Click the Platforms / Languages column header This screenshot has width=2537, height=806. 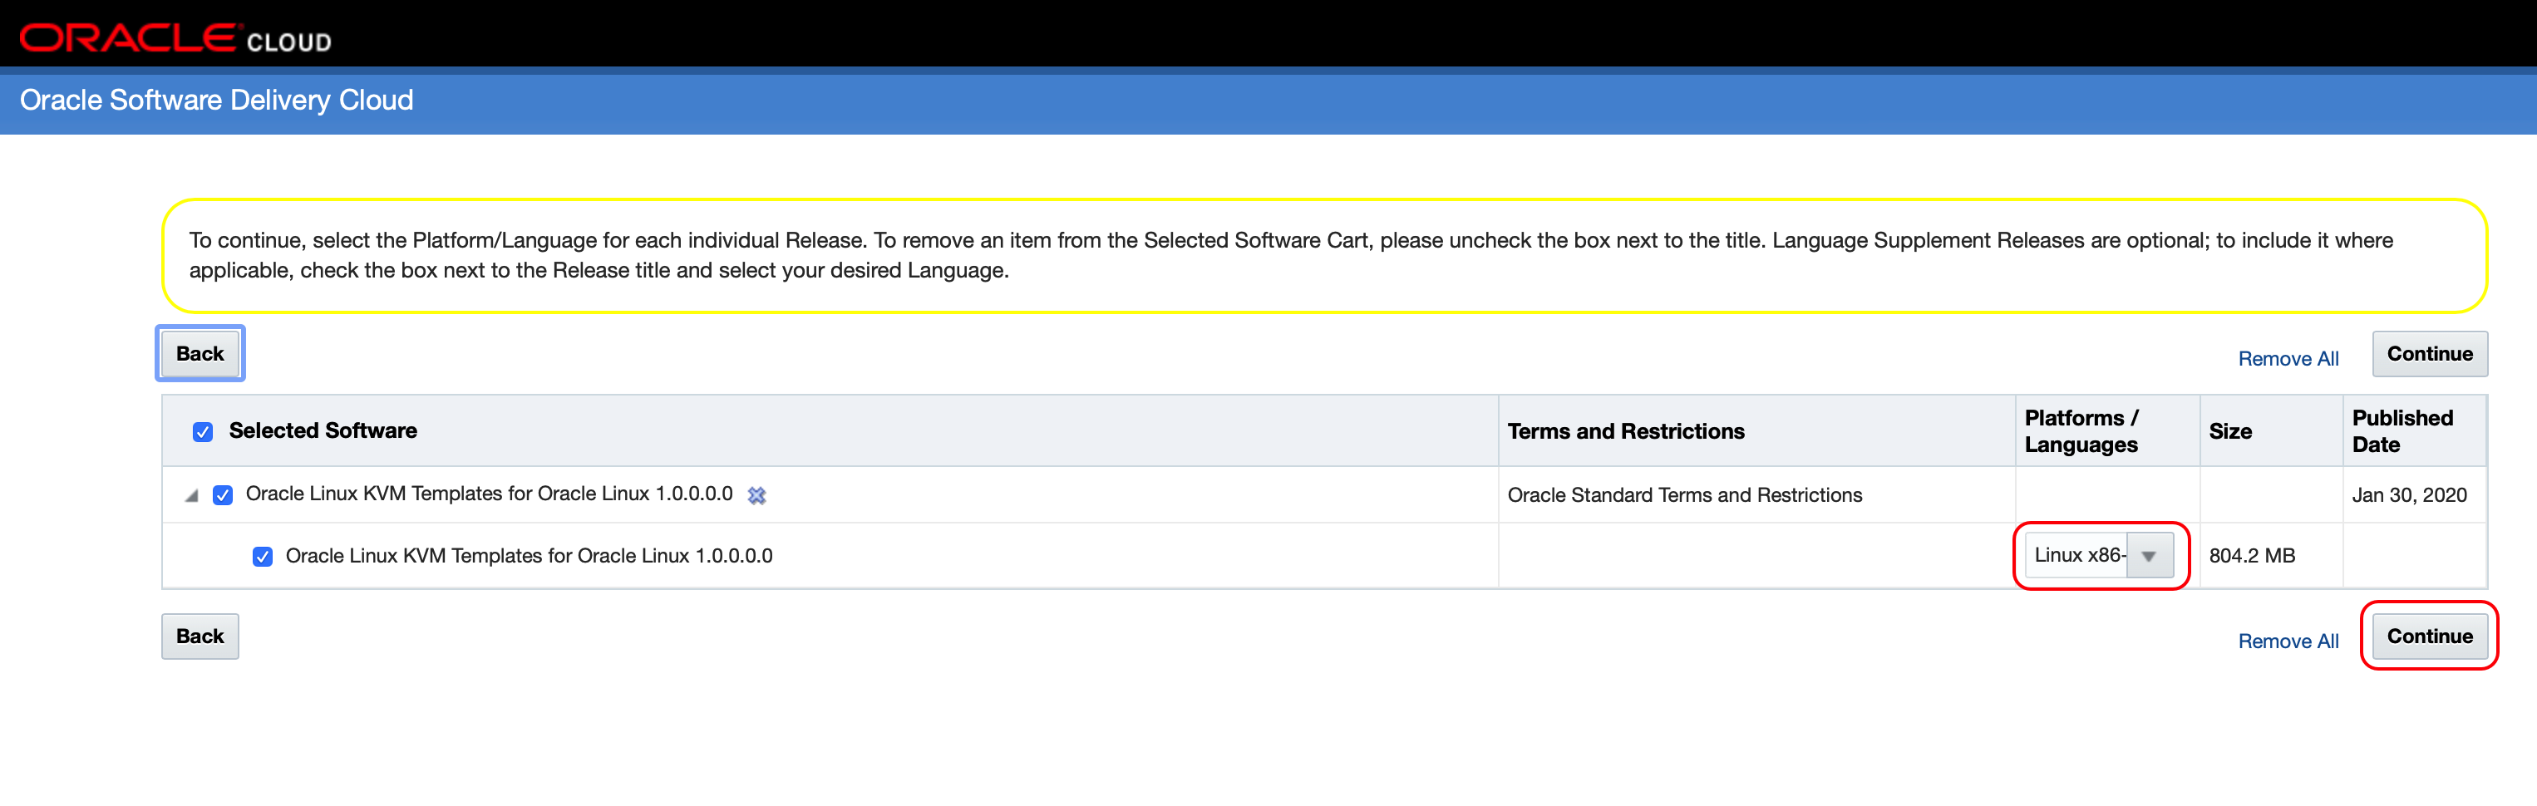coord(2080,431)
